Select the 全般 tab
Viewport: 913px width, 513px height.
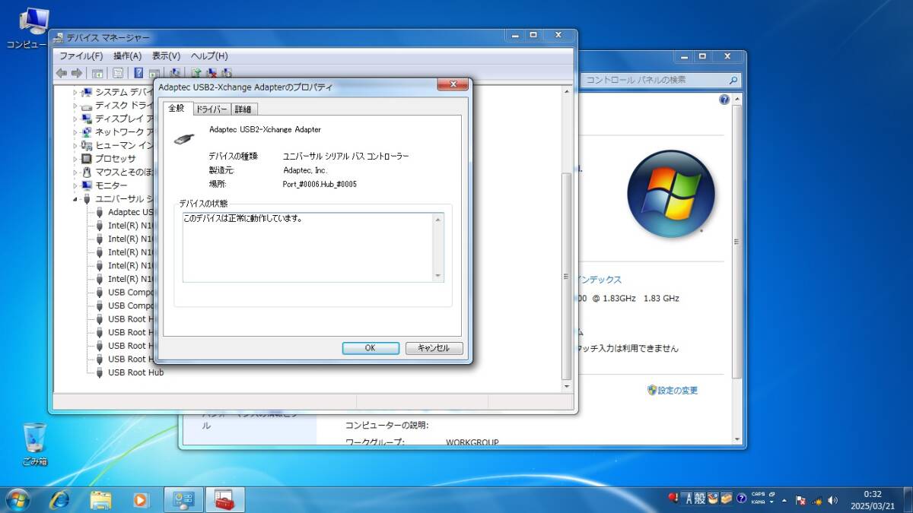[177, 109]
